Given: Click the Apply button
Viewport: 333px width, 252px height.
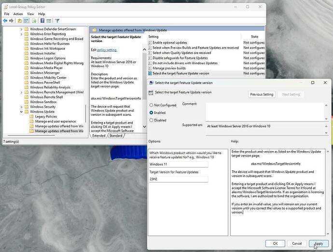Looking at the screenshot, I should [x=319, y=243].
